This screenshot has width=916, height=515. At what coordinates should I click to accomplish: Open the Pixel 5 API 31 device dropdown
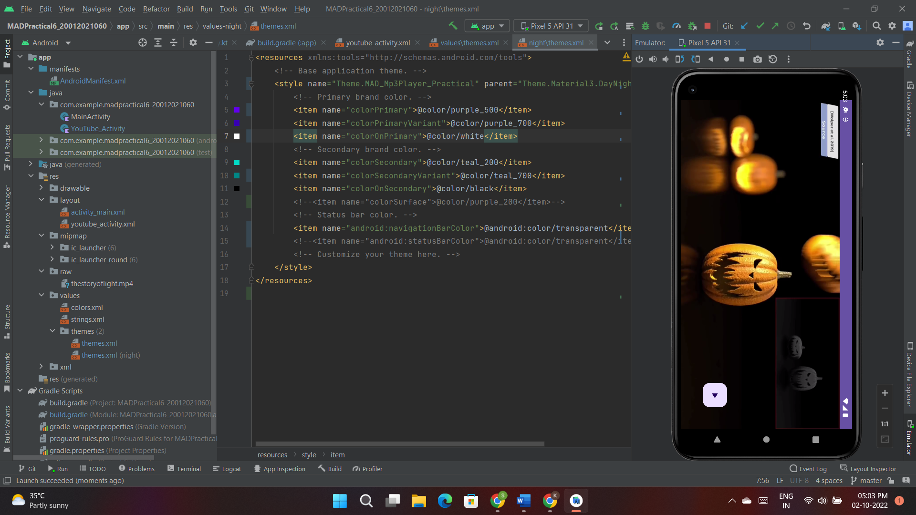pyautogui.click(x=551, y=26)
